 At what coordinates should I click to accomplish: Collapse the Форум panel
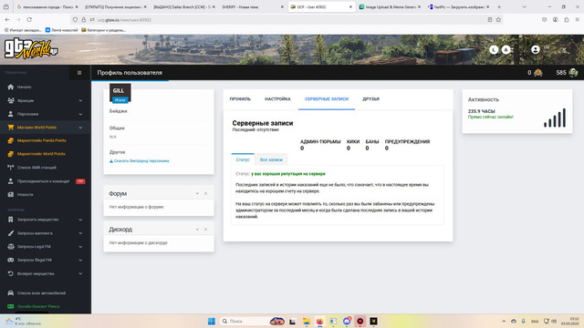tap(197, 194)
